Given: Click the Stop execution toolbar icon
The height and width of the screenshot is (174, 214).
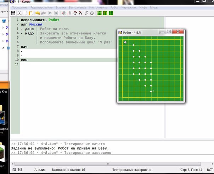Looking at the screenshot, I should tap(92, 13).
